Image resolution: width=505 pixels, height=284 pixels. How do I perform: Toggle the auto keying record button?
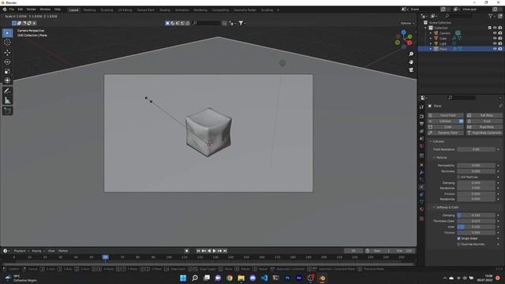tap(187, 251)
